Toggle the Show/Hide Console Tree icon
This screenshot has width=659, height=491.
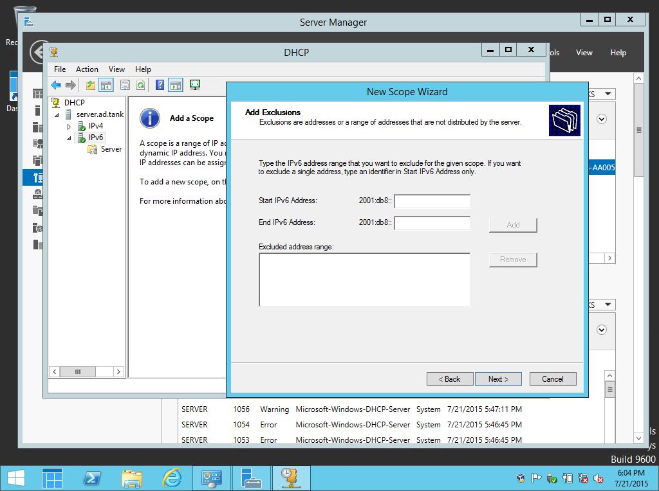pos(107,84)
